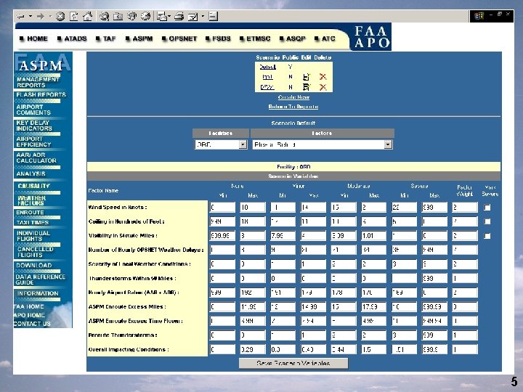Open Airport Efficiency in the sidebar

coord(33,142)
